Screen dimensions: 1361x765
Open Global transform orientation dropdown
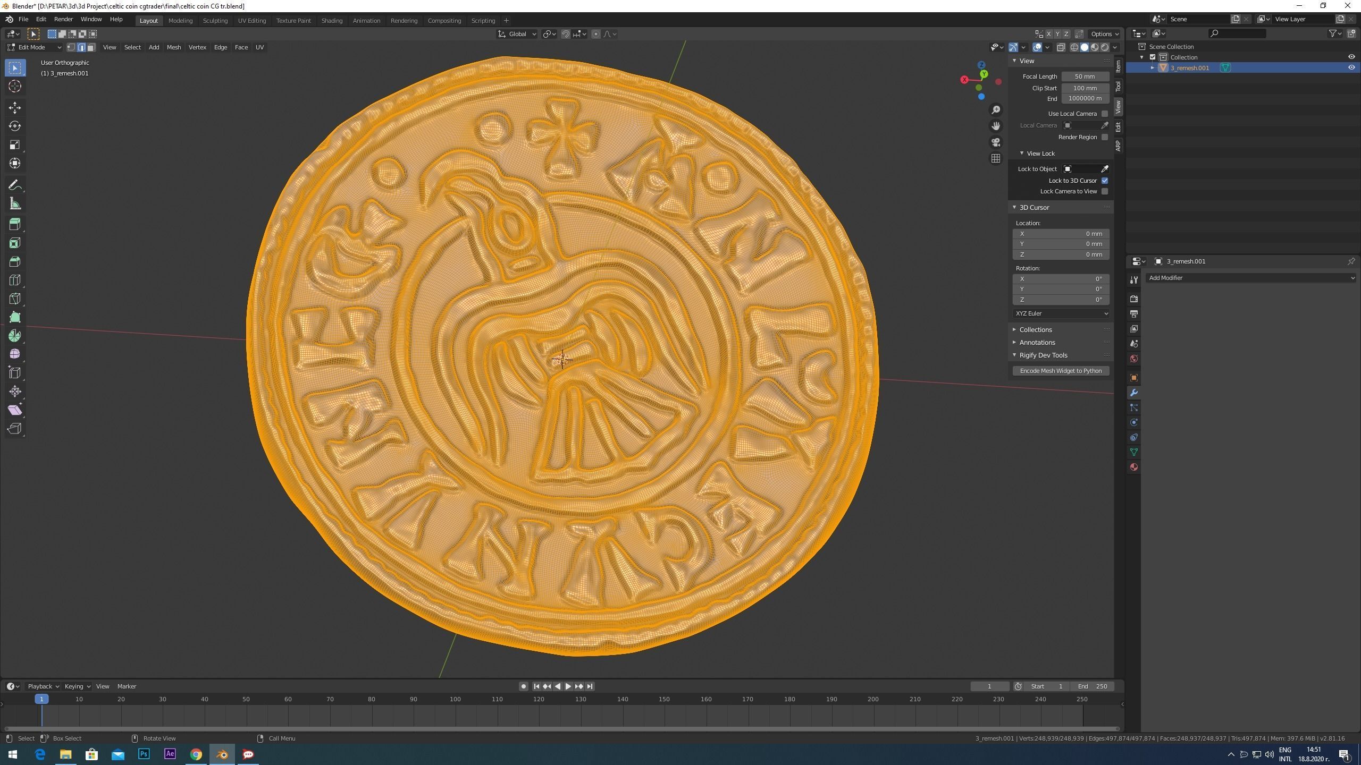517,34
